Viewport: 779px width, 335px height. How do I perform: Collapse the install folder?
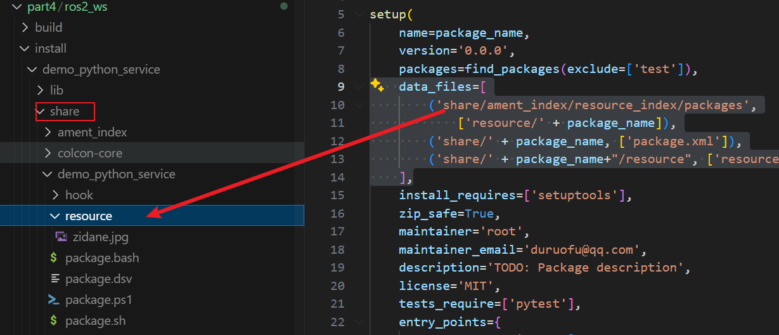(25, 48)
